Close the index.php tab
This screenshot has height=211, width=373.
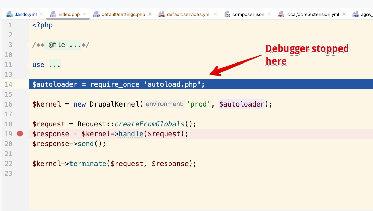tap(85, 14)
